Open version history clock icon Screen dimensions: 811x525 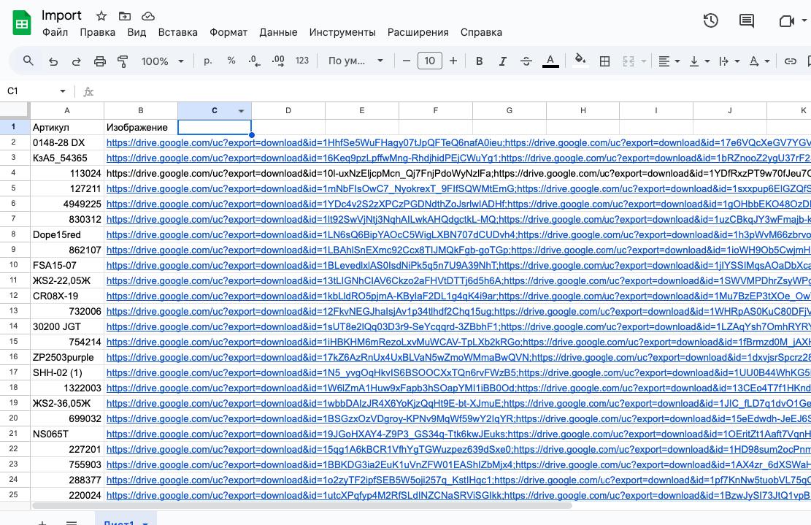pyautogui.click(x=711, y=20)
